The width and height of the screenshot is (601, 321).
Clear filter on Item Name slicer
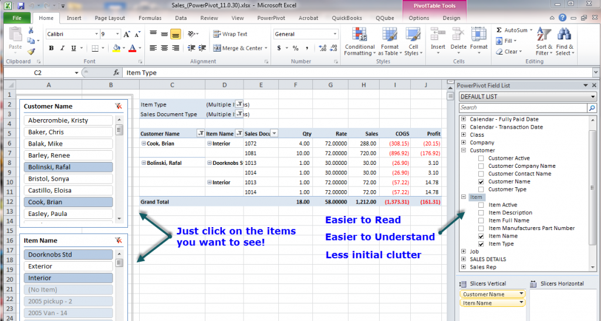coord(119,241)
